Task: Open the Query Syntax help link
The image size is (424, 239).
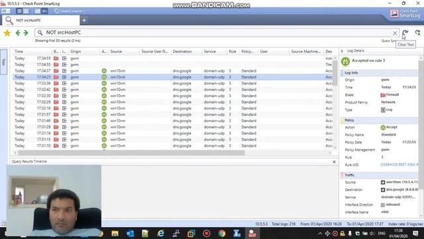Action: [x=389, y=40]
